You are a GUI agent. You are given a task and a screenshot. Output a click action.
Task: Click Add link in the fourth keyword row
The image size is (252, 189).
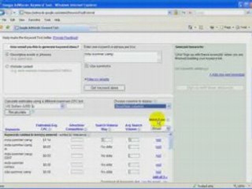[x=159, y=165]
